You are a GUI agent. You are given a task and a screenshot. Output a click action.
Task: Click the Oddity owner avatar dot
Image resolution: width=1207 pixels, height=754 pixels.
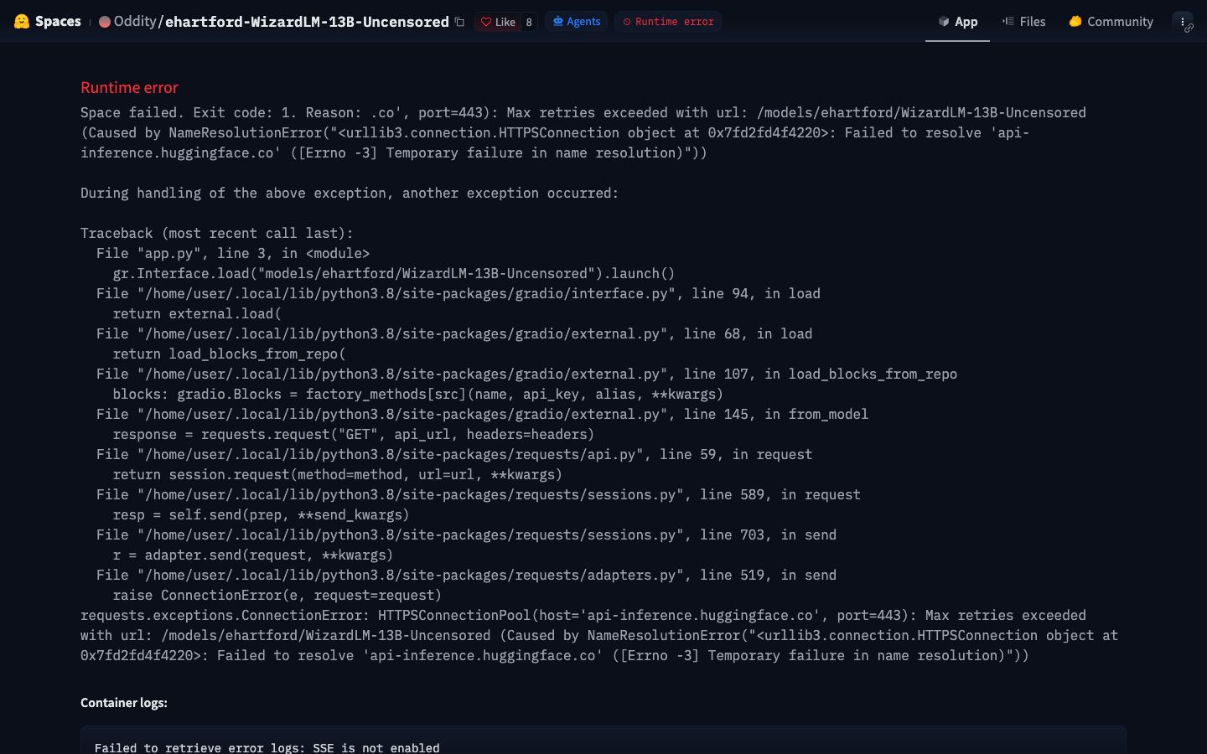click(x=105, y=22)
